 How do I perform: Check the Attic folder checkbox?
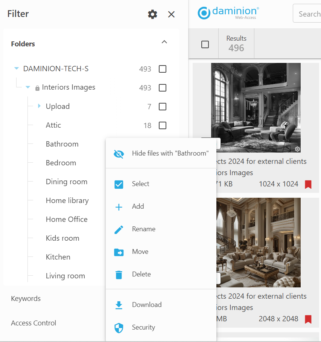coord(163,125)
